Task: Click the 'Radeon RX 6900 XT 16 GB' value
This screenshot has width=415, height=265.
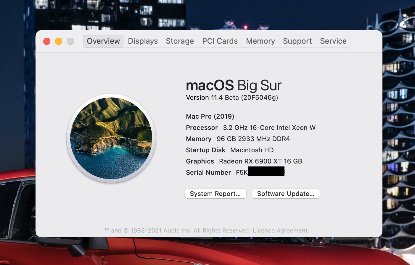Action: [260, 161]
